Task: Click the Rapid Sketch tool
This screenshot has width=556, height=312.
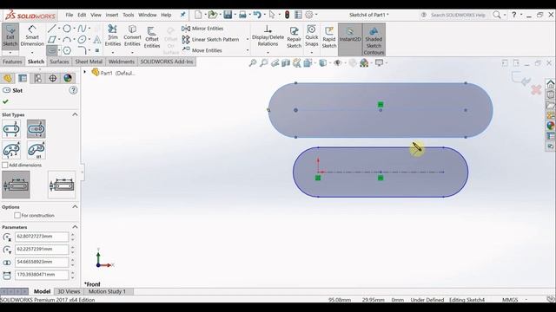Action: pyautogui.click(x=329, y=37)
